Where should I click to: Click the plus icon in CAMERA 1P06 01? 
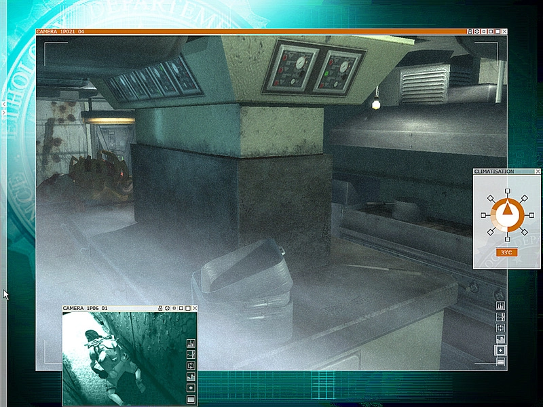191,387
